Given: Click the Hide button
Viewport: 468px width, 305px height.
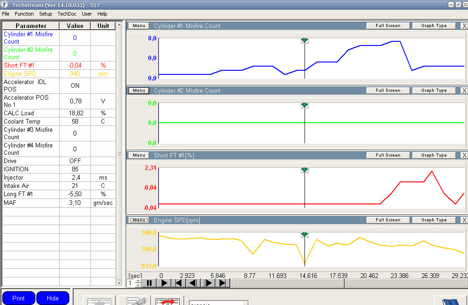Looking at the screenshot, I should pos(53,298).
